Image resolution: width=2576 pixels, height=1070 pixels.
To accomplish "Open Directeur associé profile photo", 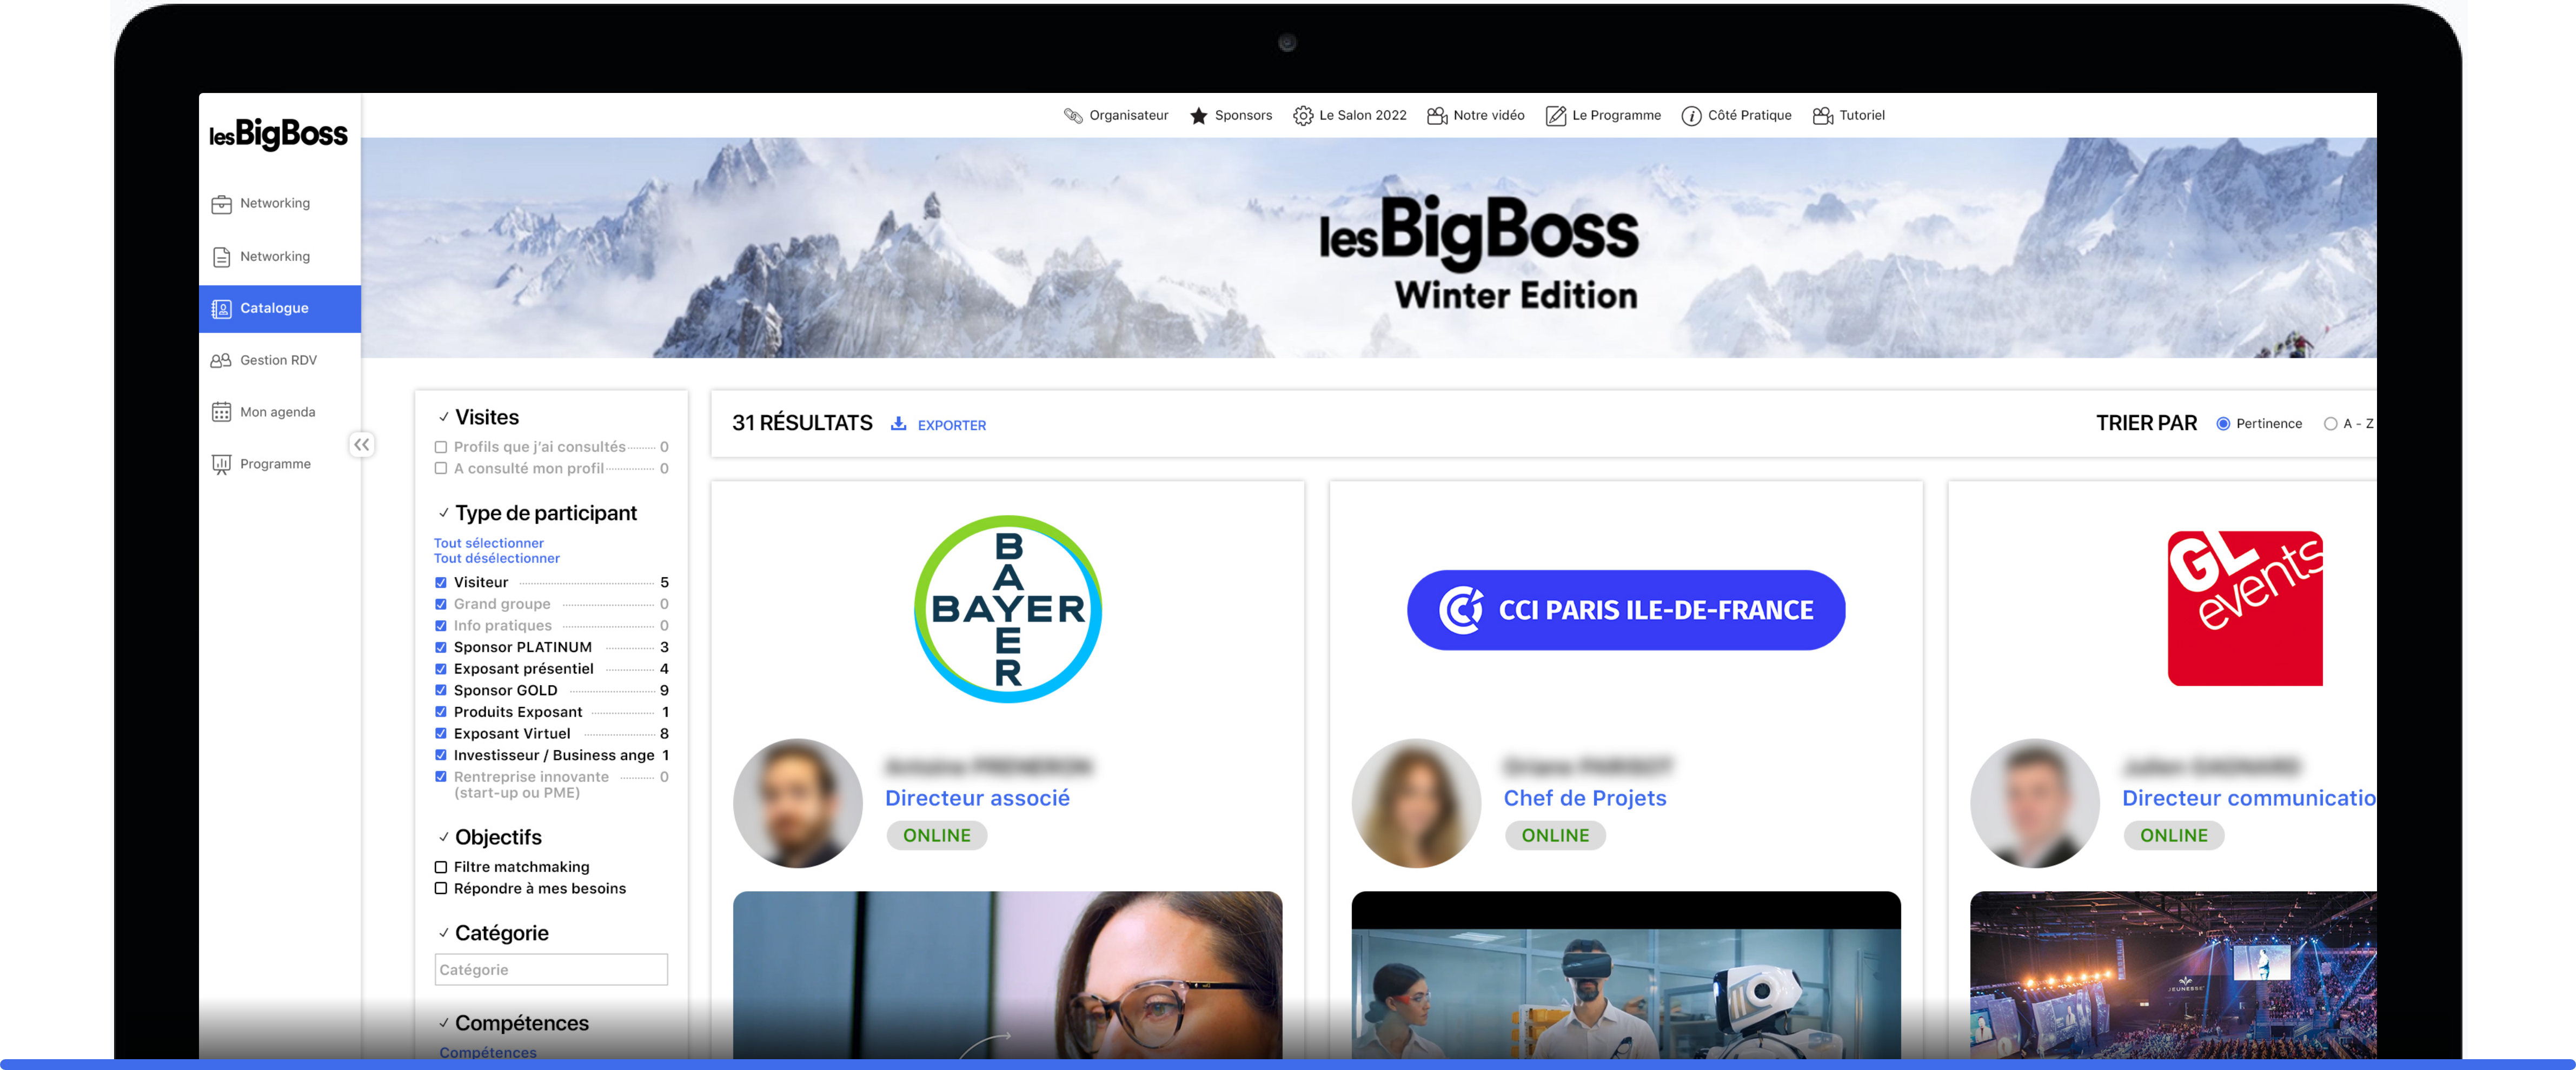I will 798,803.
